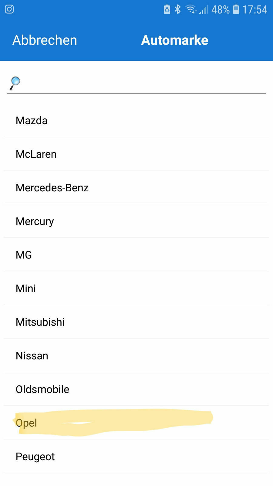Tap the battery saver recycle icon
The height and width of the screenshot is (486, 273).
coord(167,9)
